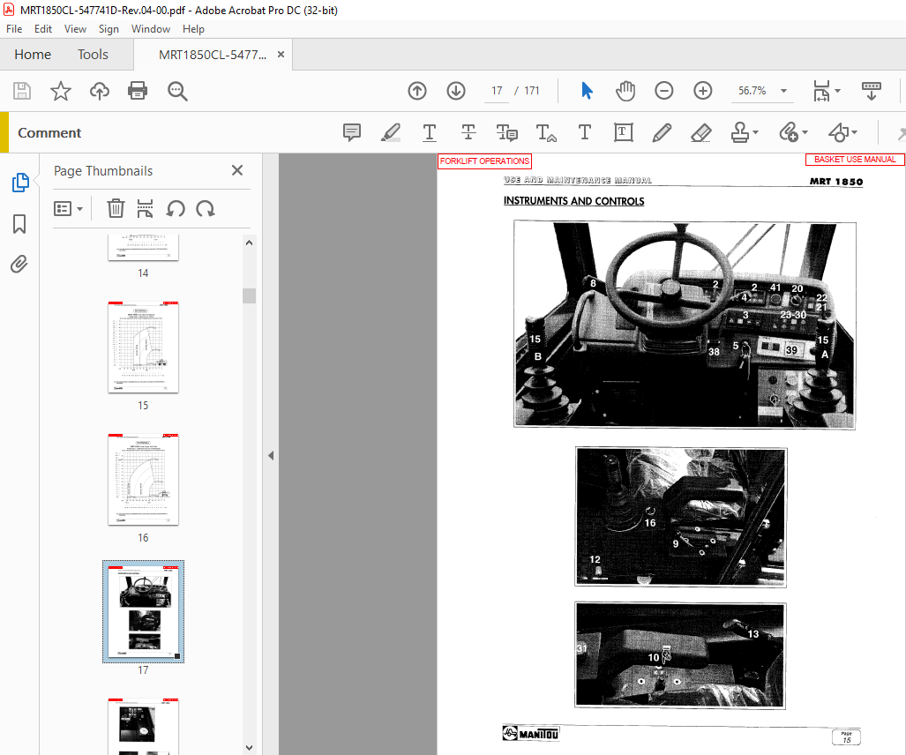Open the thumbnails options menu dropdown
The width and height of the screenshot is (906, 755).
click(x=68, y=208)
